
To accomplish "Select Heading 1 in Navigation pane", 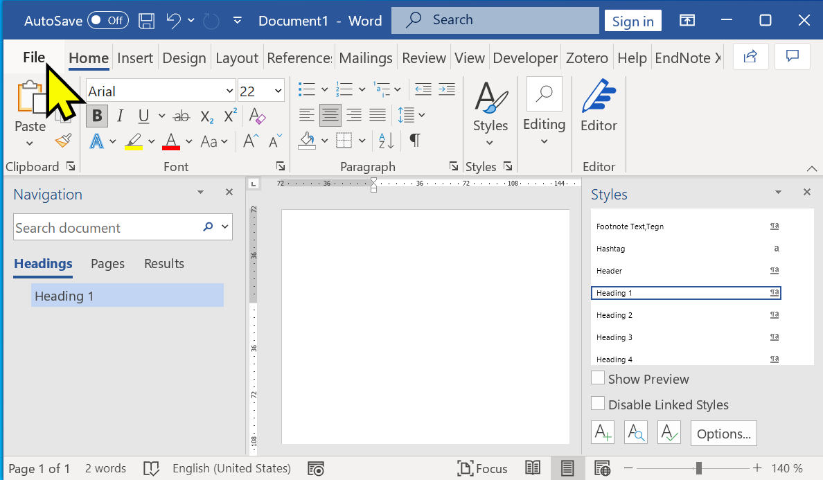I will [x=127, y=295].
